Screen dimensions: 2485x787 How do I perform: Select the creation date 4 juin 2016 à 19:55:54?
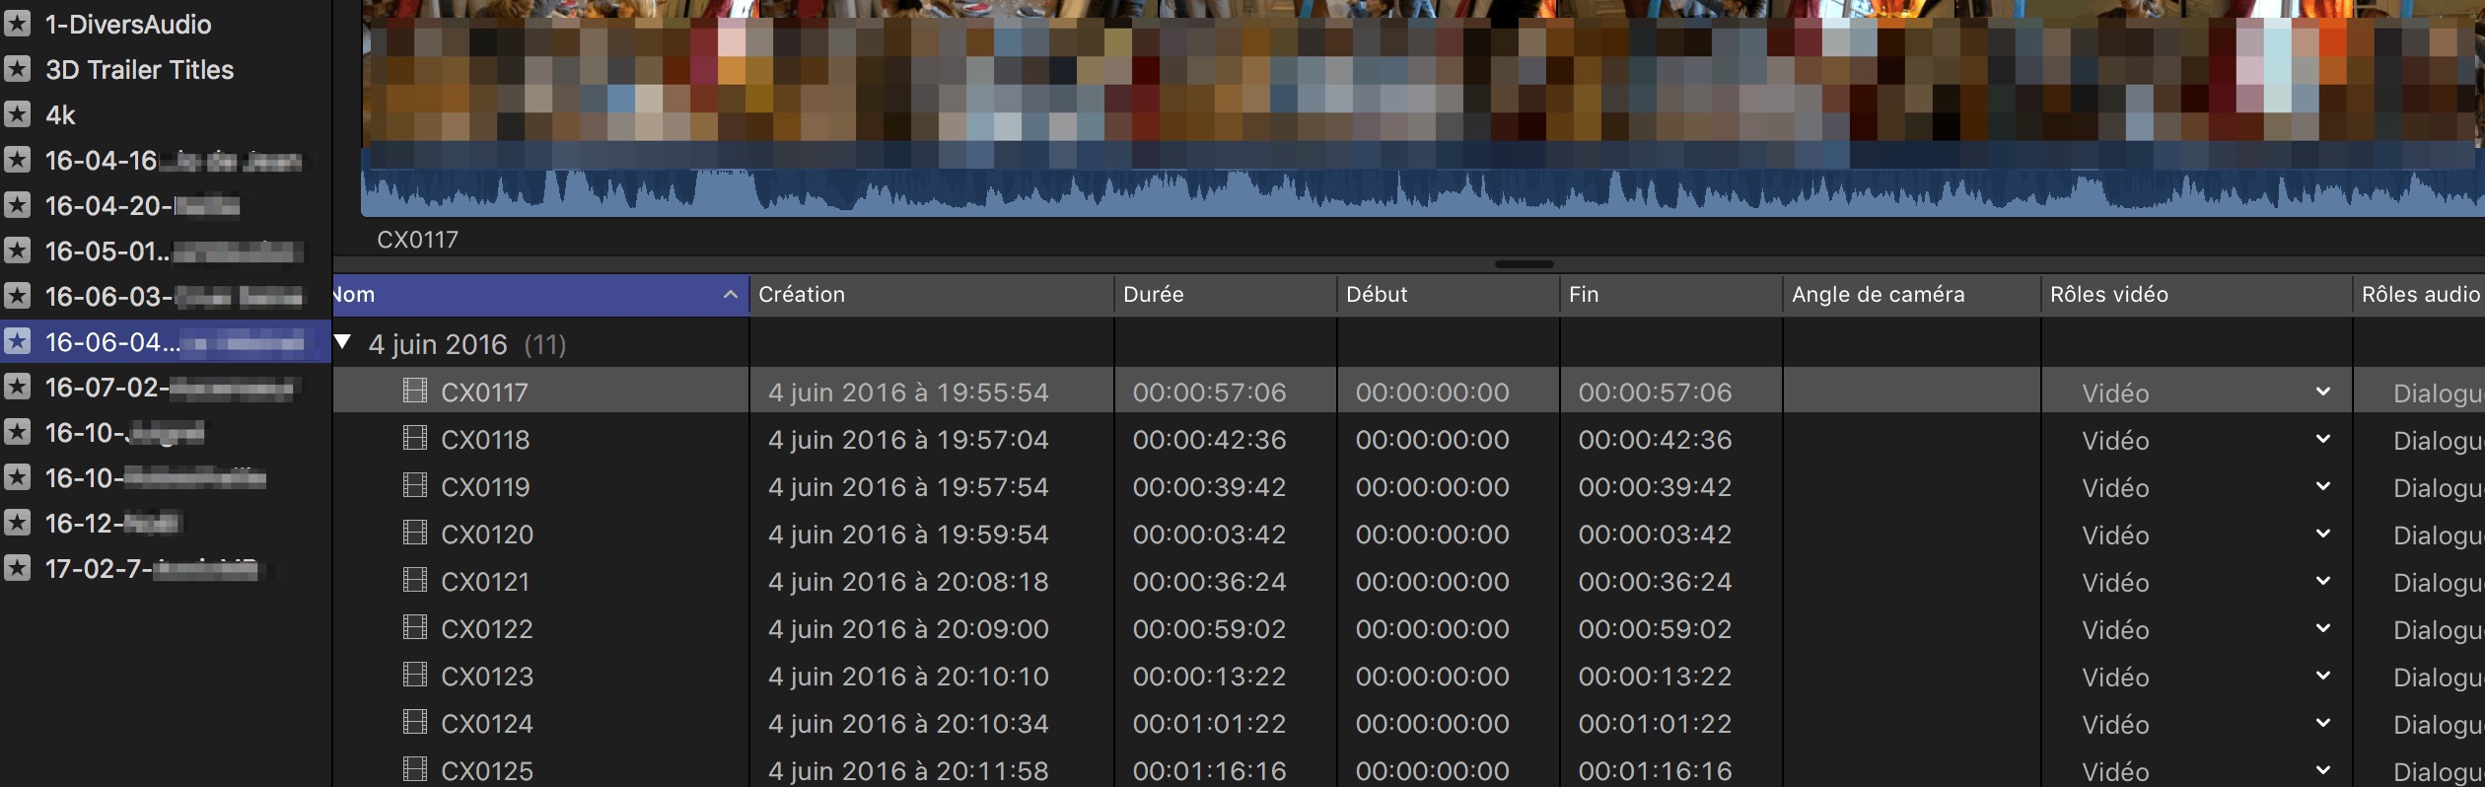coord(908,393)
